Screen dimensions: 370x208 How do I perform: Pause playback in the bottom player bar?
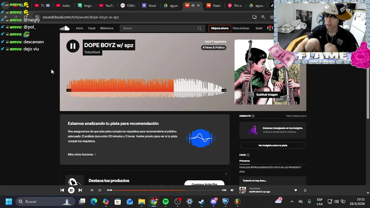[x=71, y=190]
